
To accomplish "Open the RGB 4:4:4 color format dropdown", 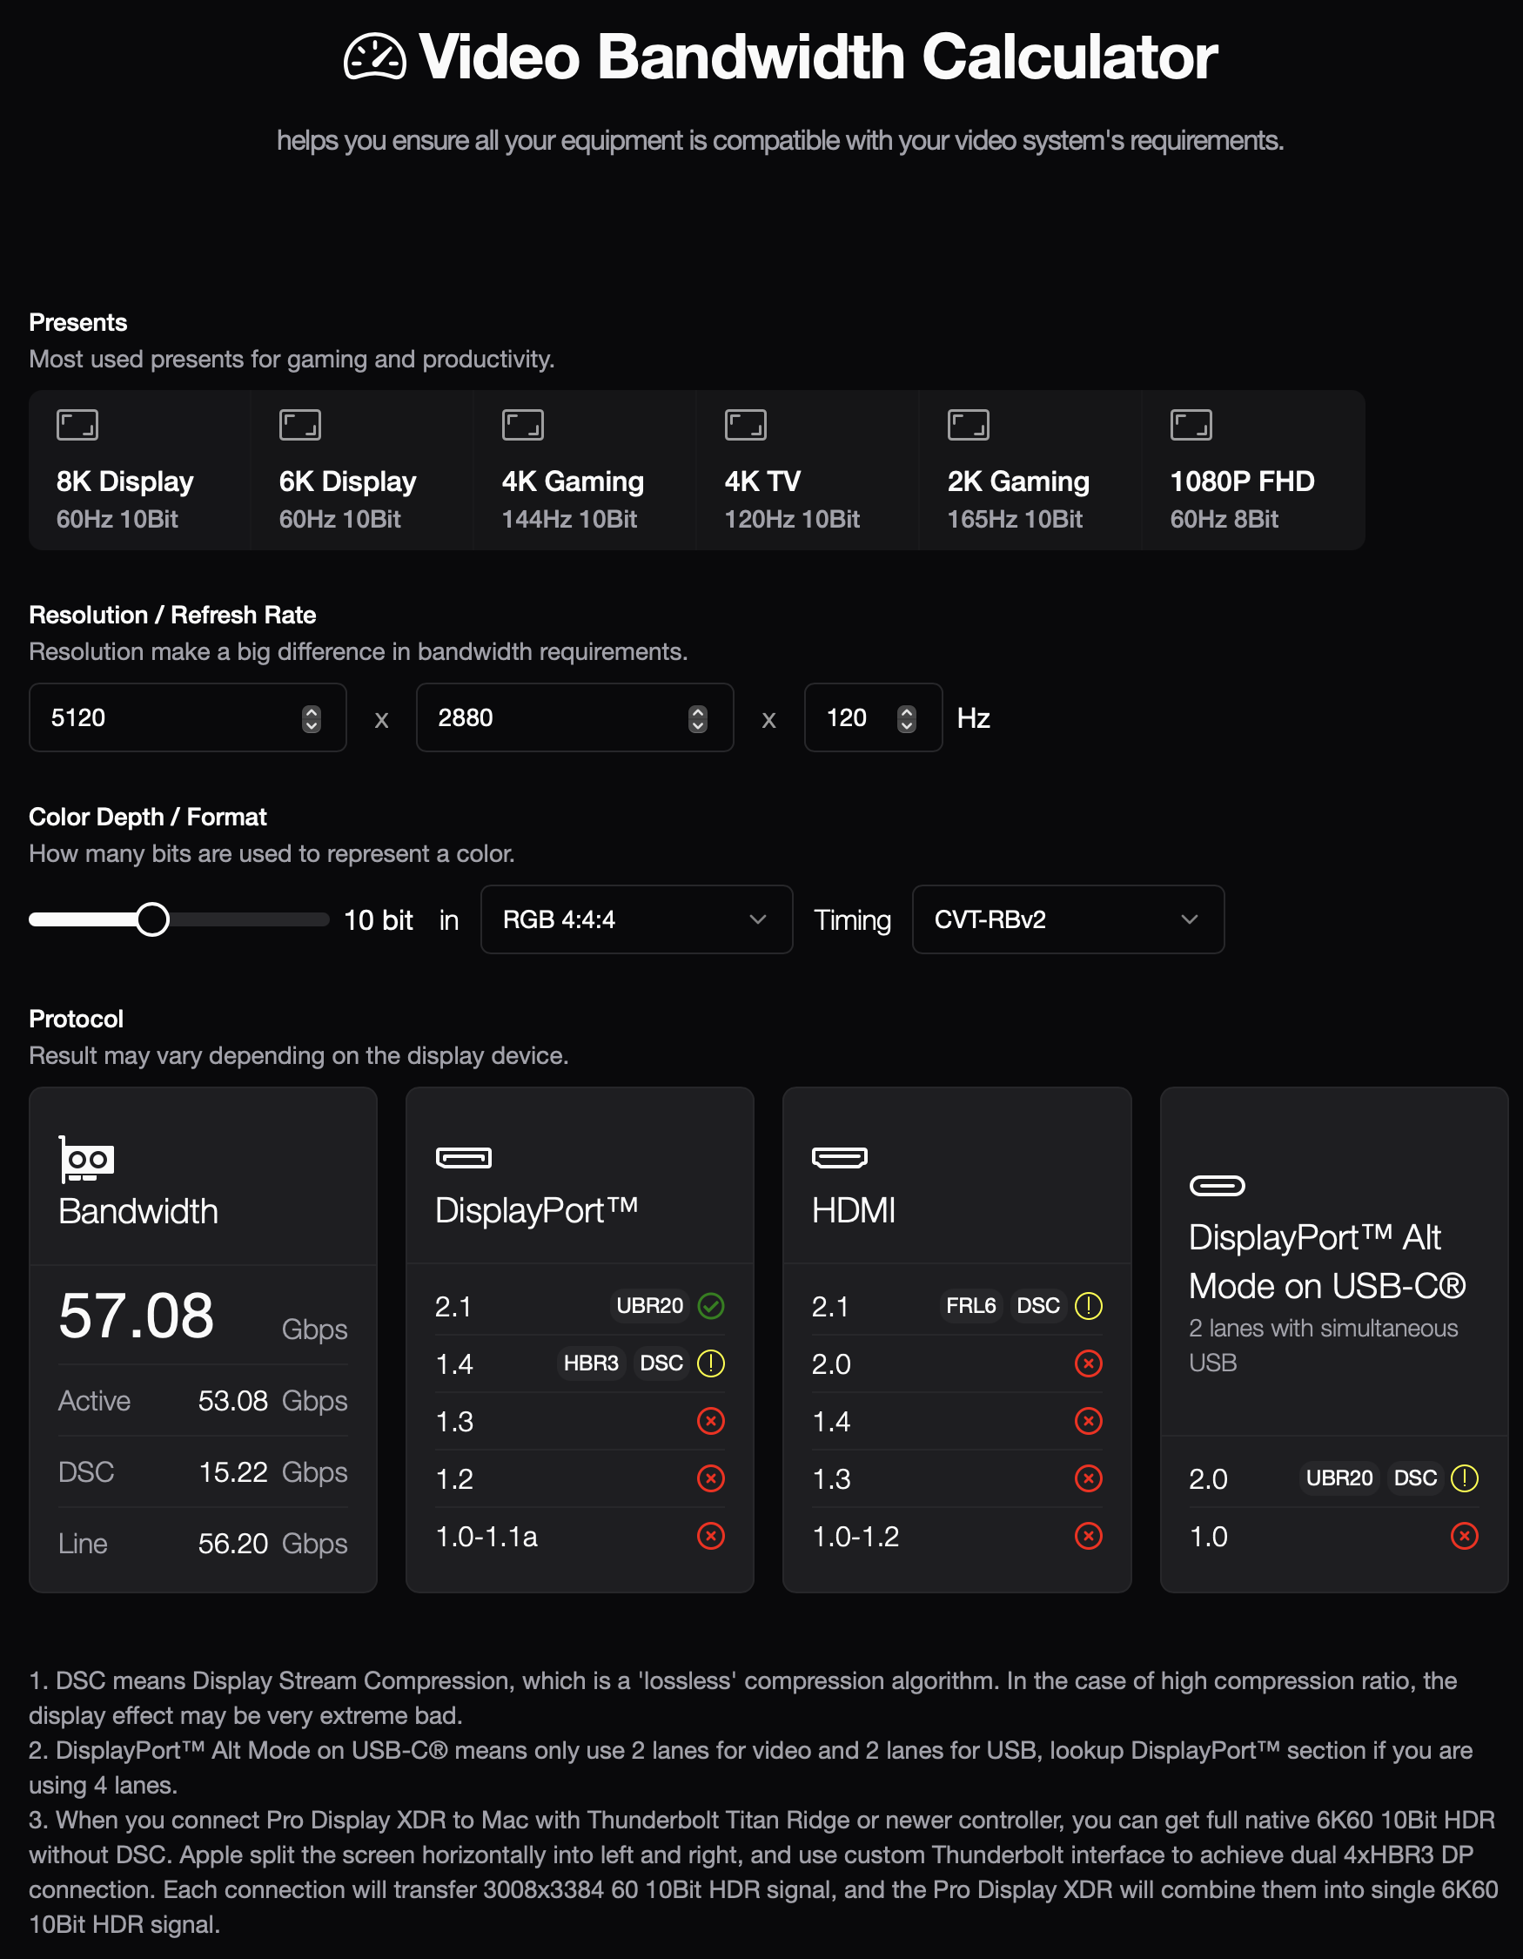I will pyautogui.click(x=636, y=919).
